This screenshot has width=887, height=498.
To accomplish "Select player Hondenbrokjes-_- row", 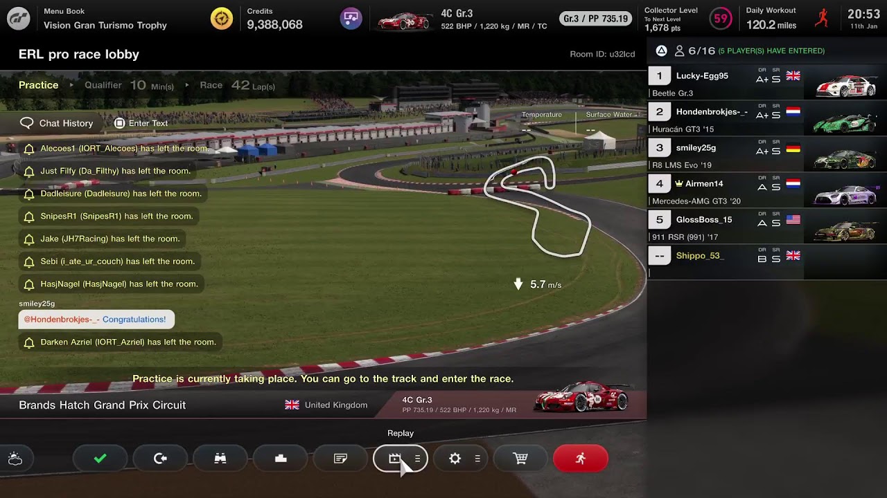I will [767, 119].
